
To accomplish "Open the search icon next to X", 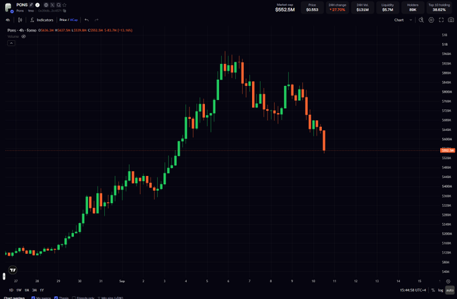I will click(58, 5).
